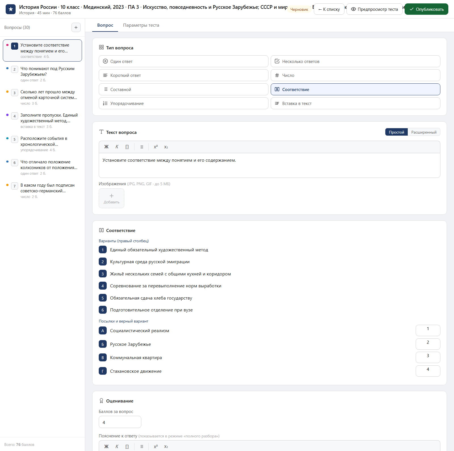The width and height of the screenshot is (454, 451).
Task: Click the add question plus button
Action: tap(76, 28)
